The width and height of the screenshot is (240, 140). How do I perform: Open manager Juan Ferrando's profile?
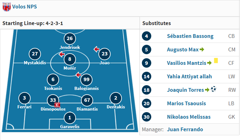(185, 129)
